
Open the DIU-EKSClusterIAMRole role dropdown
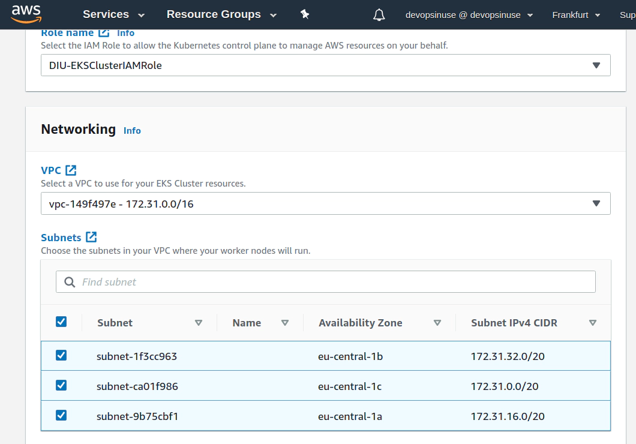coord(326,65)
